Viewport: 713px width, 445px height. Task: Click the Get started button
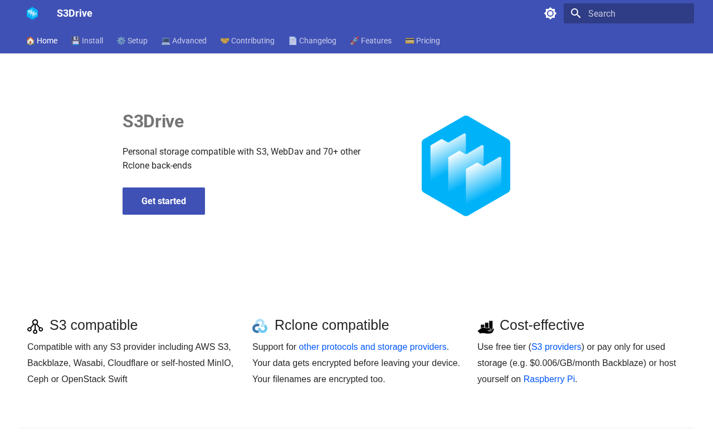[164, 201]
